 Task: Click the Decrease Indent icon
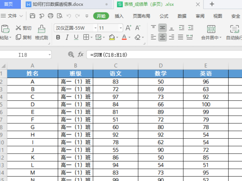pos(182,28)
